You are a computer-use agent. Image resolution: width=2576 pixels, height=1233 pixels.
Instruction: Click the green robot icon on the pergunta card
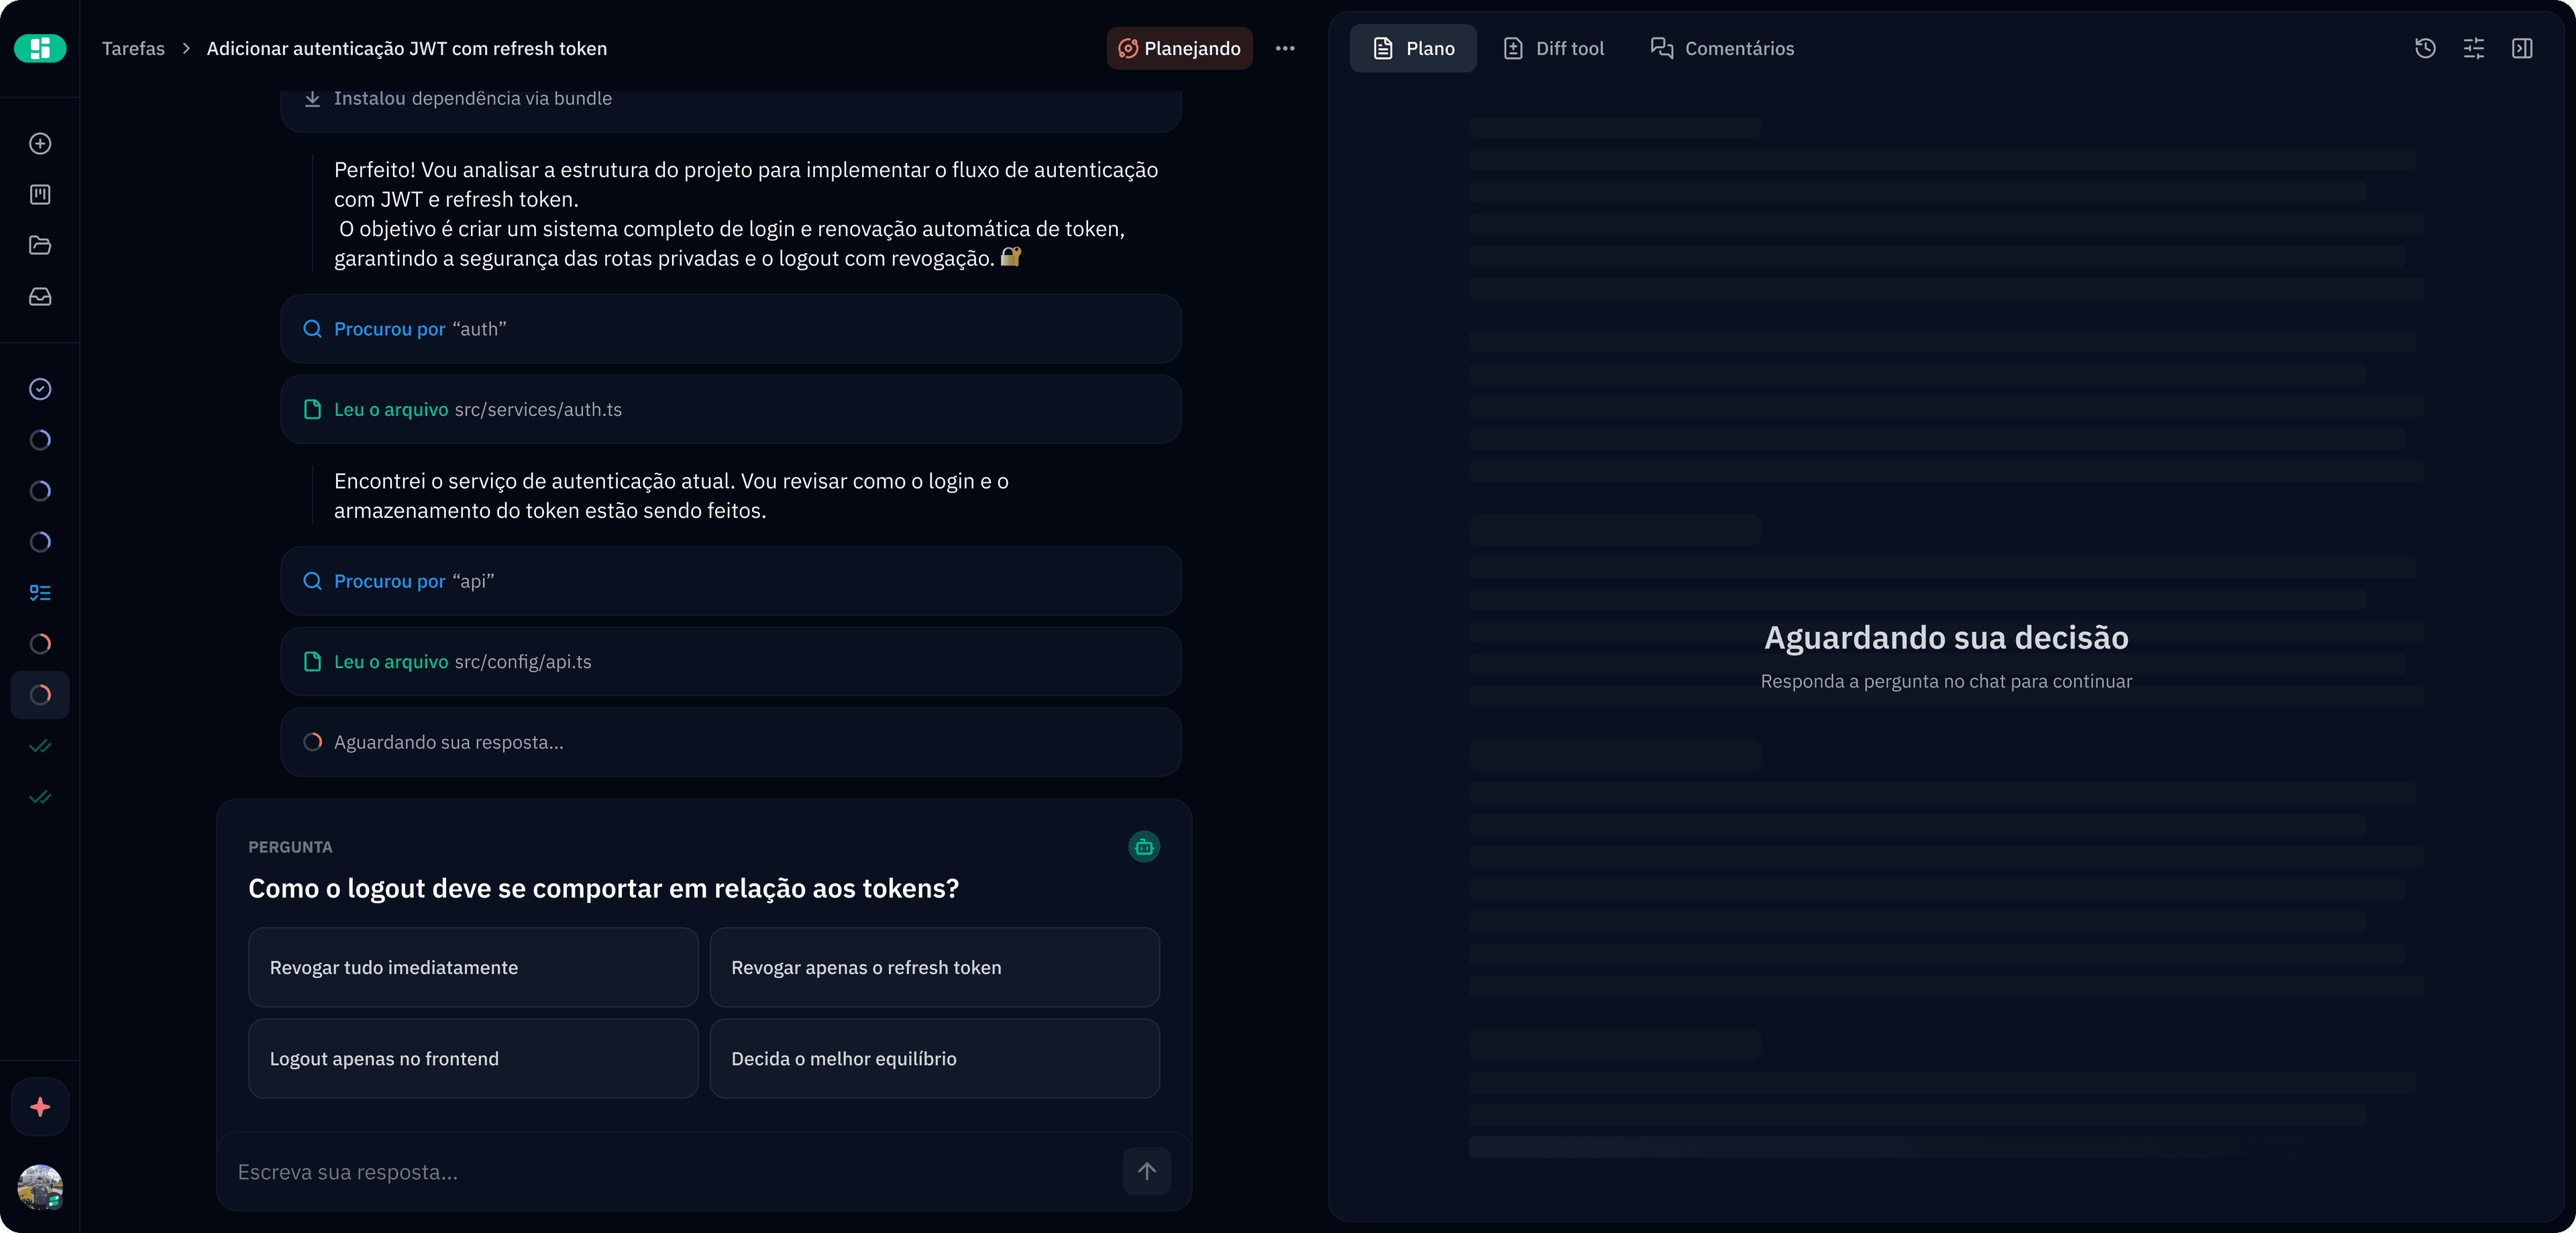1144,846
